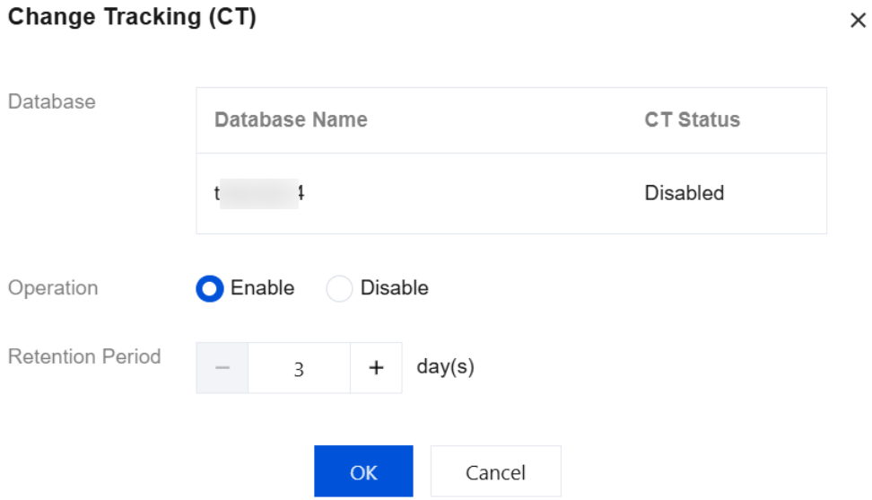Image resolution: width=872 pixels, height=500 pixels.
Task: Select the Disable radio button
Action: point(339,289)
